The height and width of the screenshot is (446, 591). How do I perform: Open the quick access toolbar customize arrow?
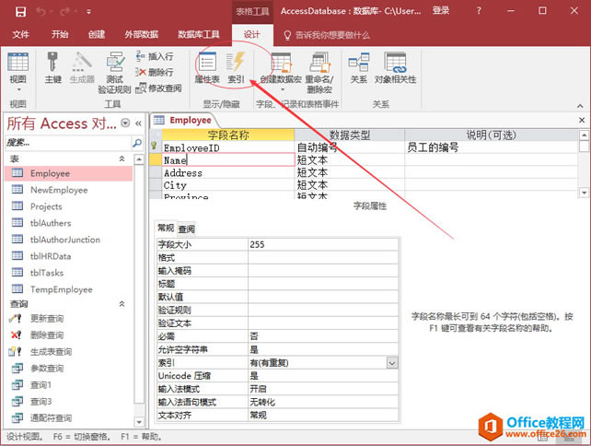coord(88,12)
